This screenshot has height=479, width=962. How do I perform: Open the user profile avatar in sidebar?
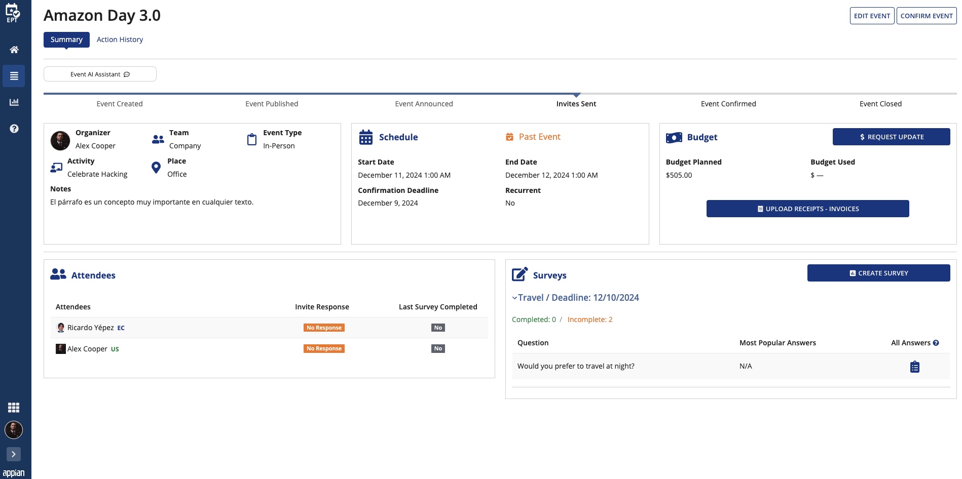(x=14, y=430)
